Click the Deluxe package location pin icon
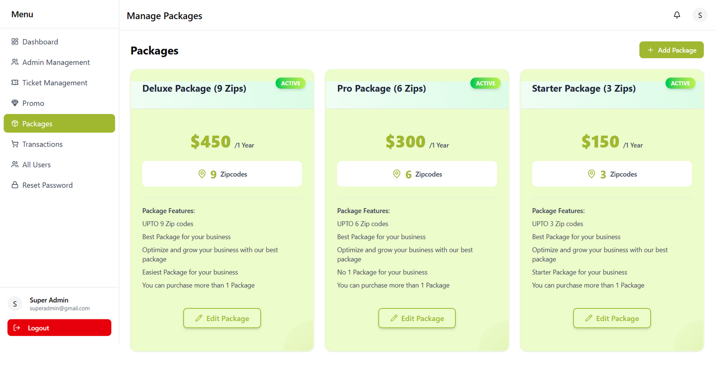Image resolution: width=715 pixels, height=374 pixels. (202, 174)
